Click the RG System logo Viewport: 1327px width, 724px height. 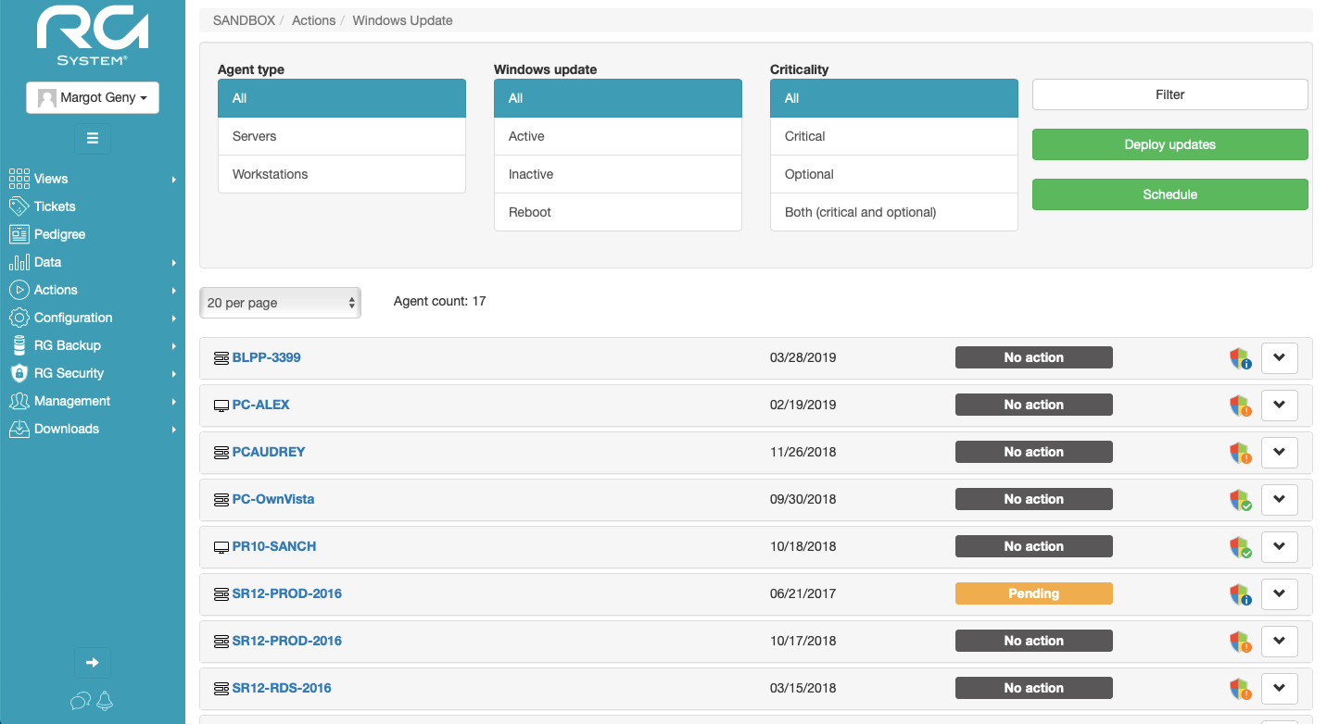click(x=93, y=37)
